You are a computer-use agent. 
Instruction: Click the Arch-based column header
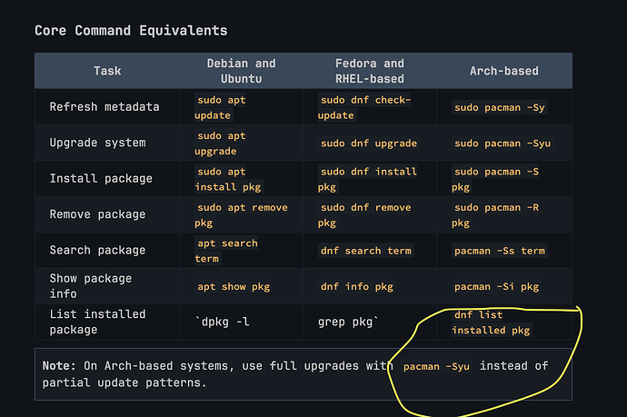(503, 71)
